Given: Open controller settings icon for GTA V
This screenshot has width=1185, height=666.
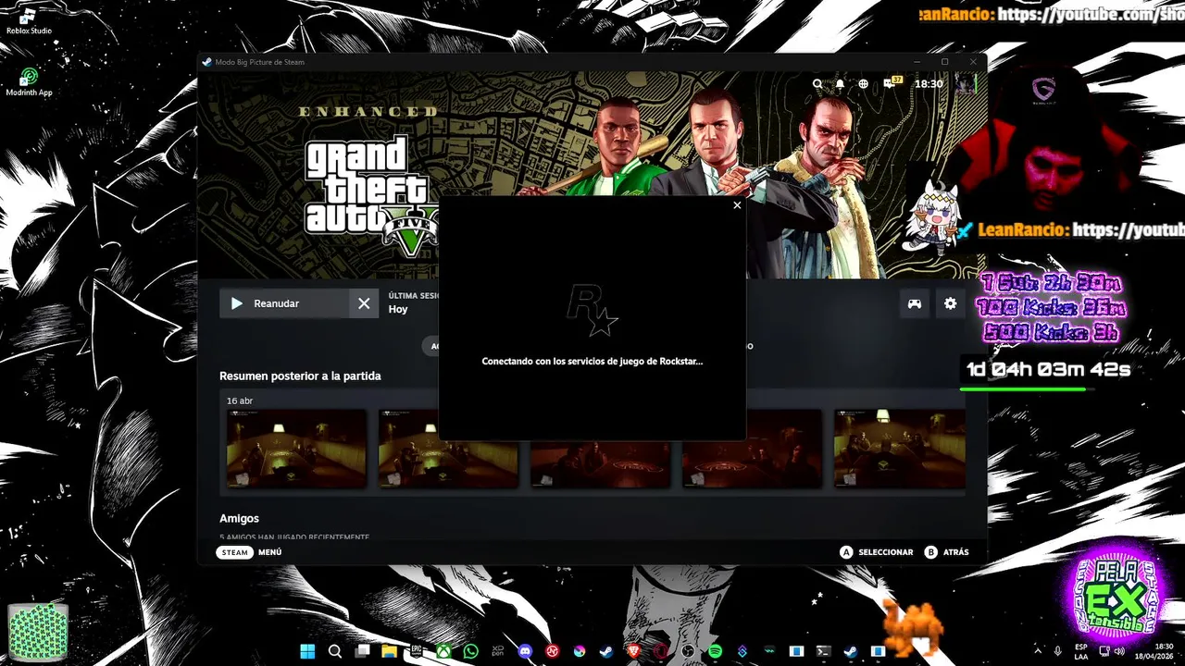Looking at the screenshot, I should pos(915,303).
